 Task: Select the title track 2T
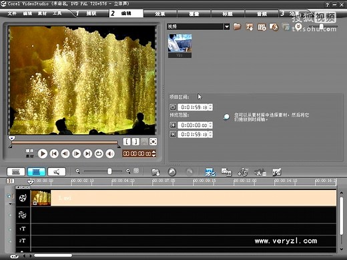(23, 241)
